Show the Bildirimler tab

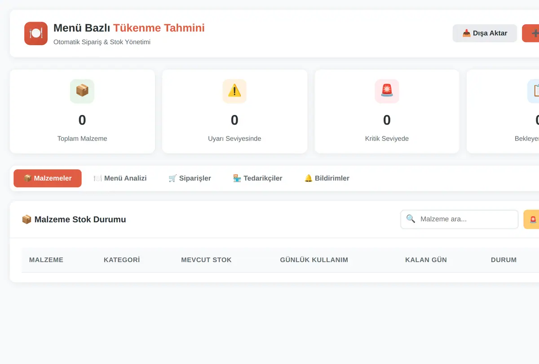point(327,178)
